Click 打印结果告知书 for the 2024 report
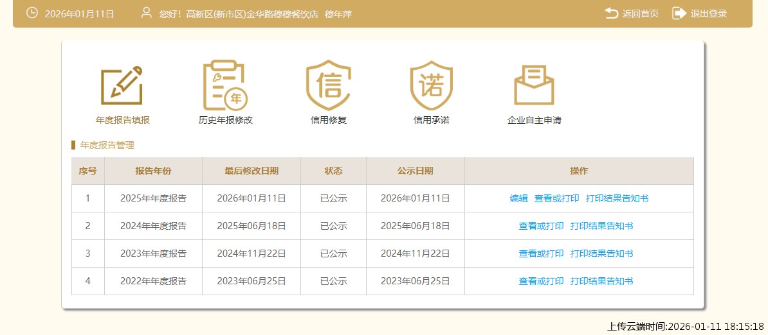This screenshot has width=768, height=335. tap(601, 226)
